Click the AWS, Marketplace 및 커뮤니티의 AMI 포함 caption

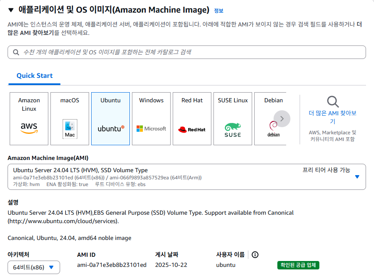332,136
